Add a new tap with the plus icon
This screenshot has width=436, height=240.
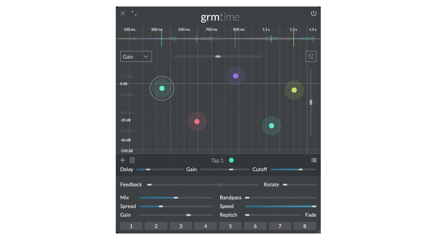pyautogui.click(x=123, y=160)
